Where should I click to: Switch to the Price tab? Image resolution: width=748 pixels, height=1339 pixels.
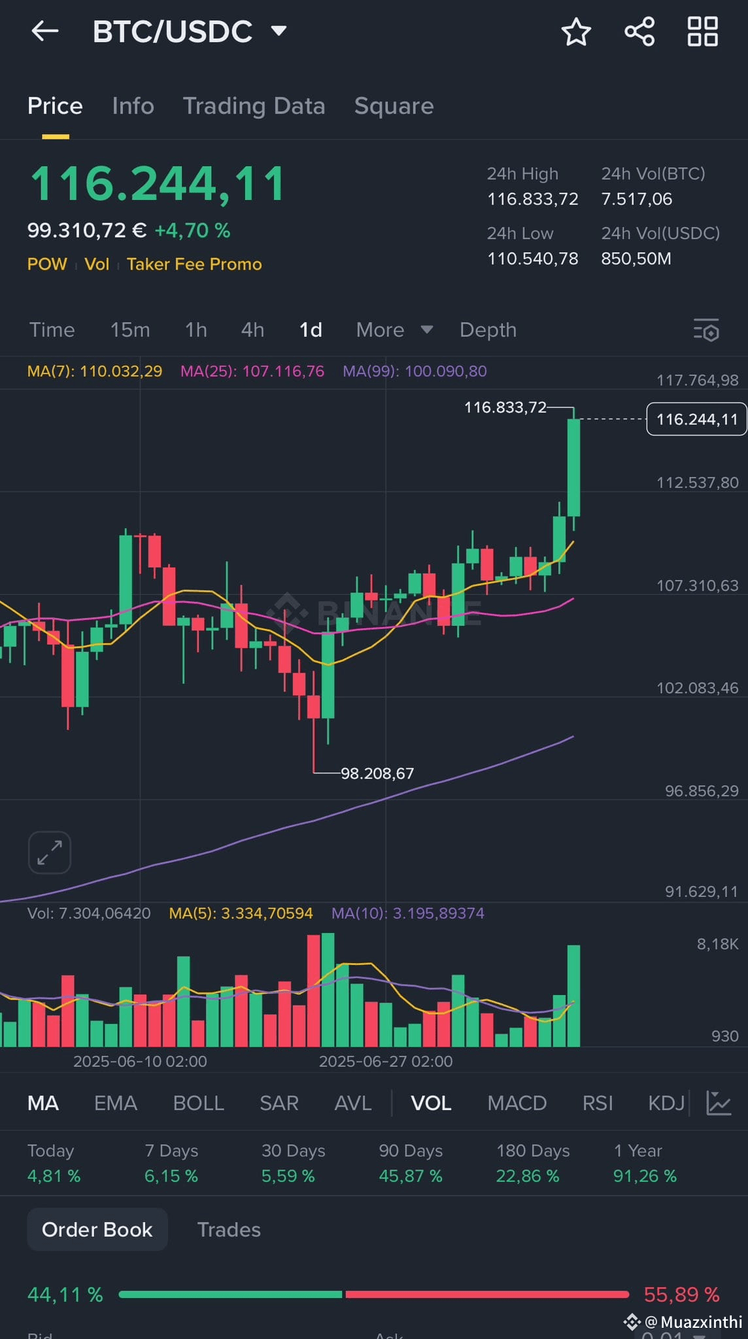click(55, 106)
